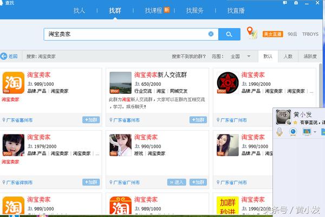Open the 找课程 tab
Image resolution: width=325 pixels, height=217 pixels.
[x=153, y=10]
